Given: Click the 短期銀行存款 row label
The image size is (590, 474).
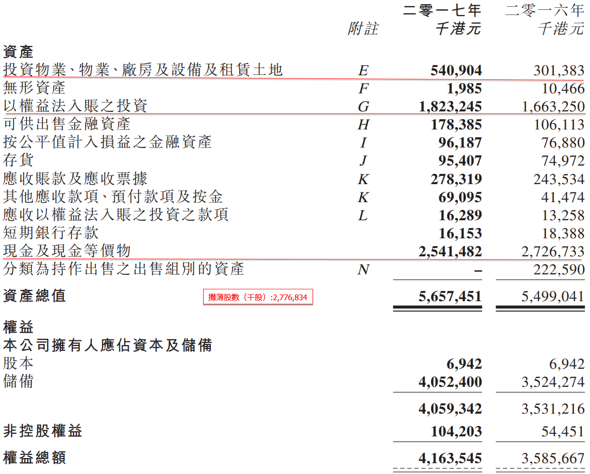Looking at the screenshot, I should coord(51,233).
